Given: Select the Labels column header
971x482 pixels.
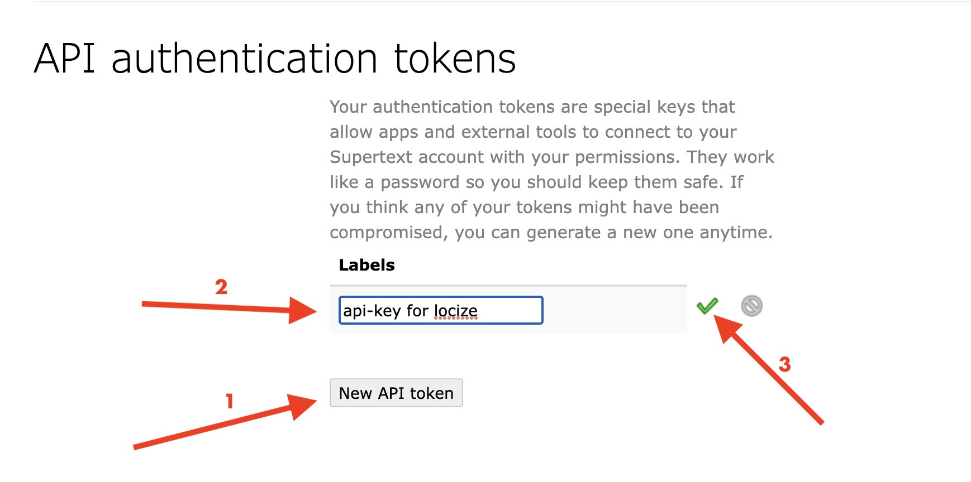Looking at the screenshot, I should tap(366, 265).
